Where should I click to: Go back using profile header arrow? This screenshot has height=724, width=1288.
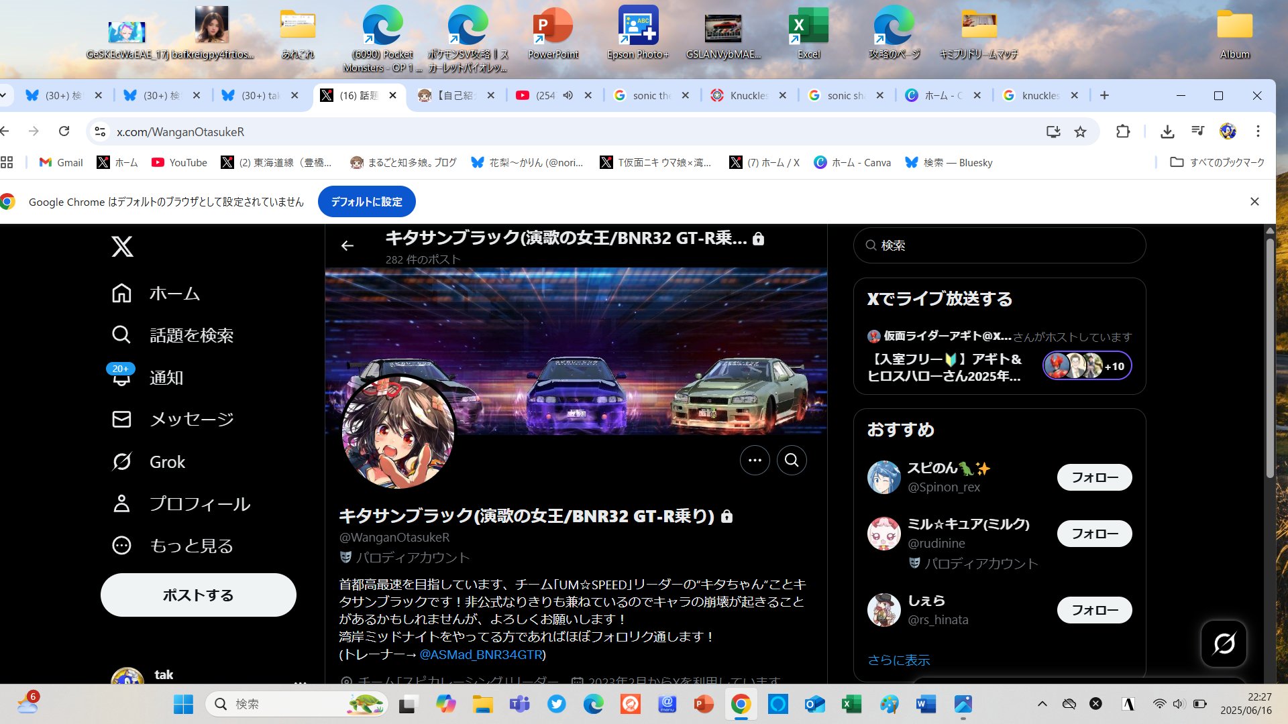point(347,246)
